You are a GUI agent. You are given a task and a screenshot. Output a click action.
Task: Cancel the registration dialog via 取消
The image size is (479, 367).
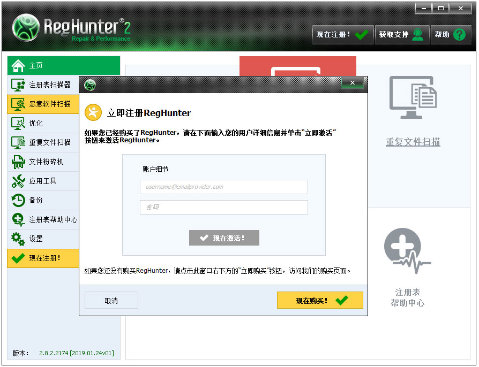tap(111, 300)
